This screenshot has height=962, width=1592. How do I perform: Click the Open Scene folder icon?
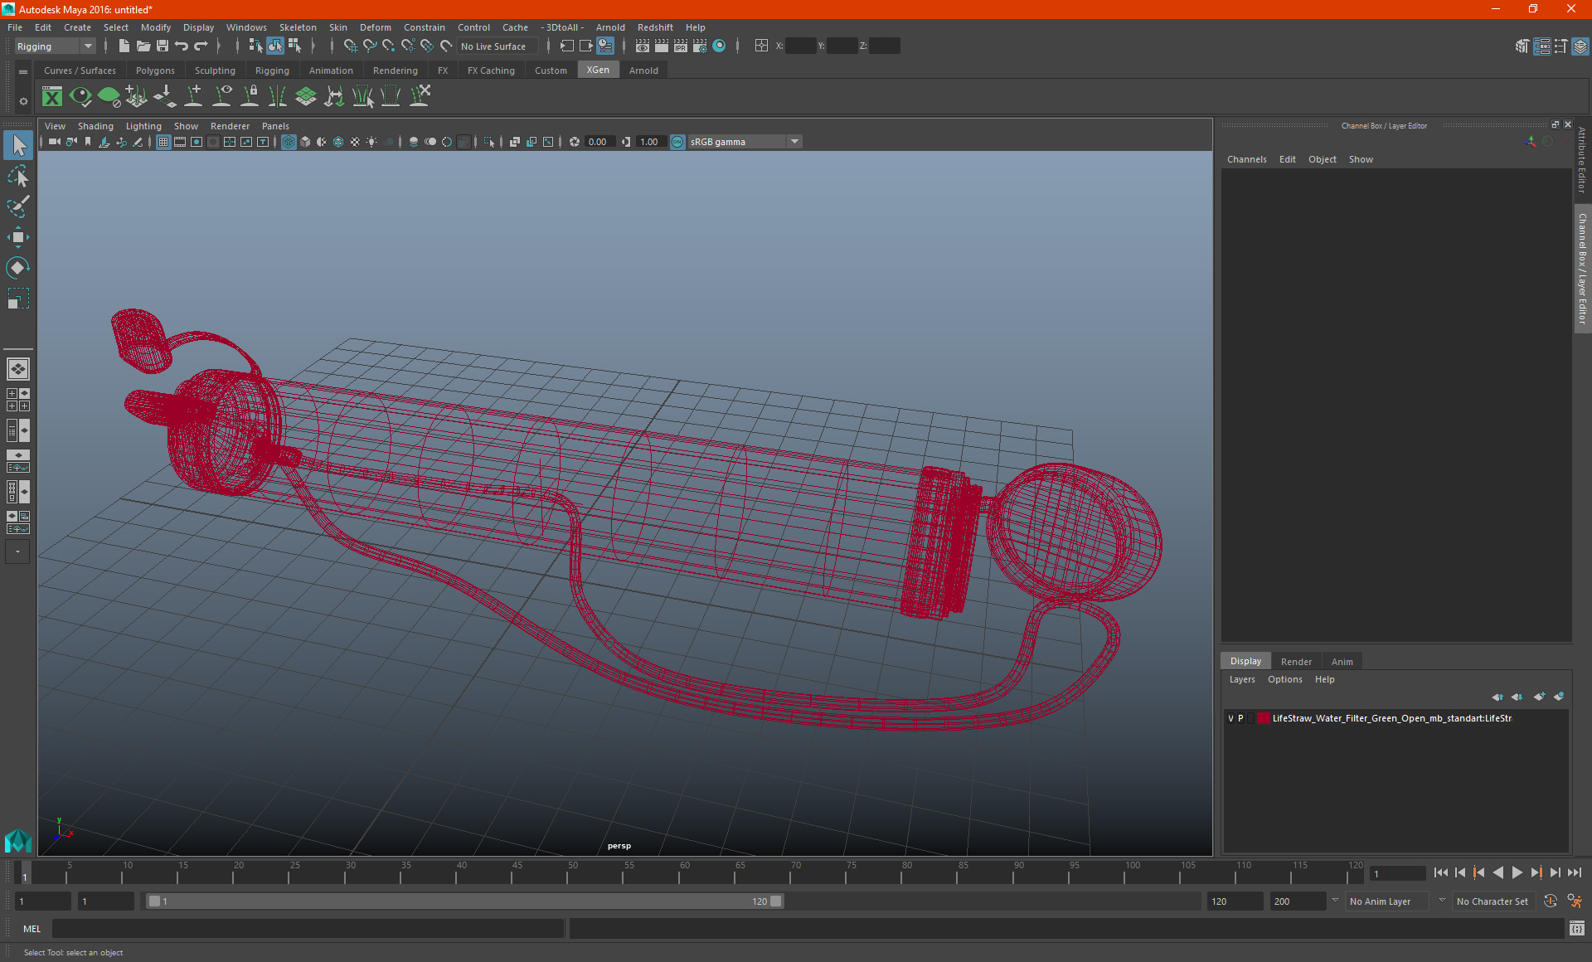[143, 46]
